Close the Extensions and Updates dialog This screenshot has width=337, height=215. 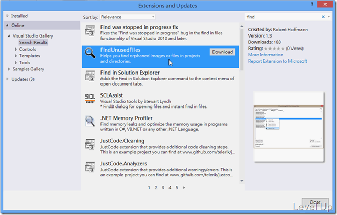(315, 202)
